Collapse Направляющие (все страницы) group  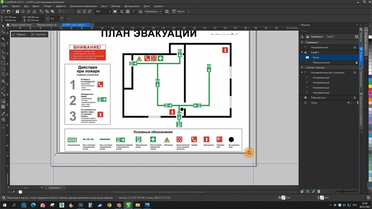click(302, 73)
